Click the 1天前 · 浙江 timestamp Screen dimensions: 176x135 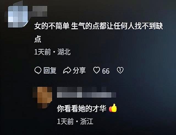[75, 121]
